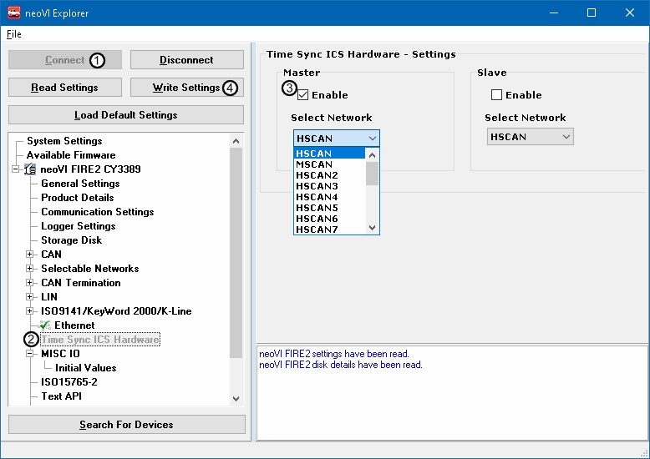Click Write Settings button
Viewport: 650px width, 459px height.
(186, 88)
